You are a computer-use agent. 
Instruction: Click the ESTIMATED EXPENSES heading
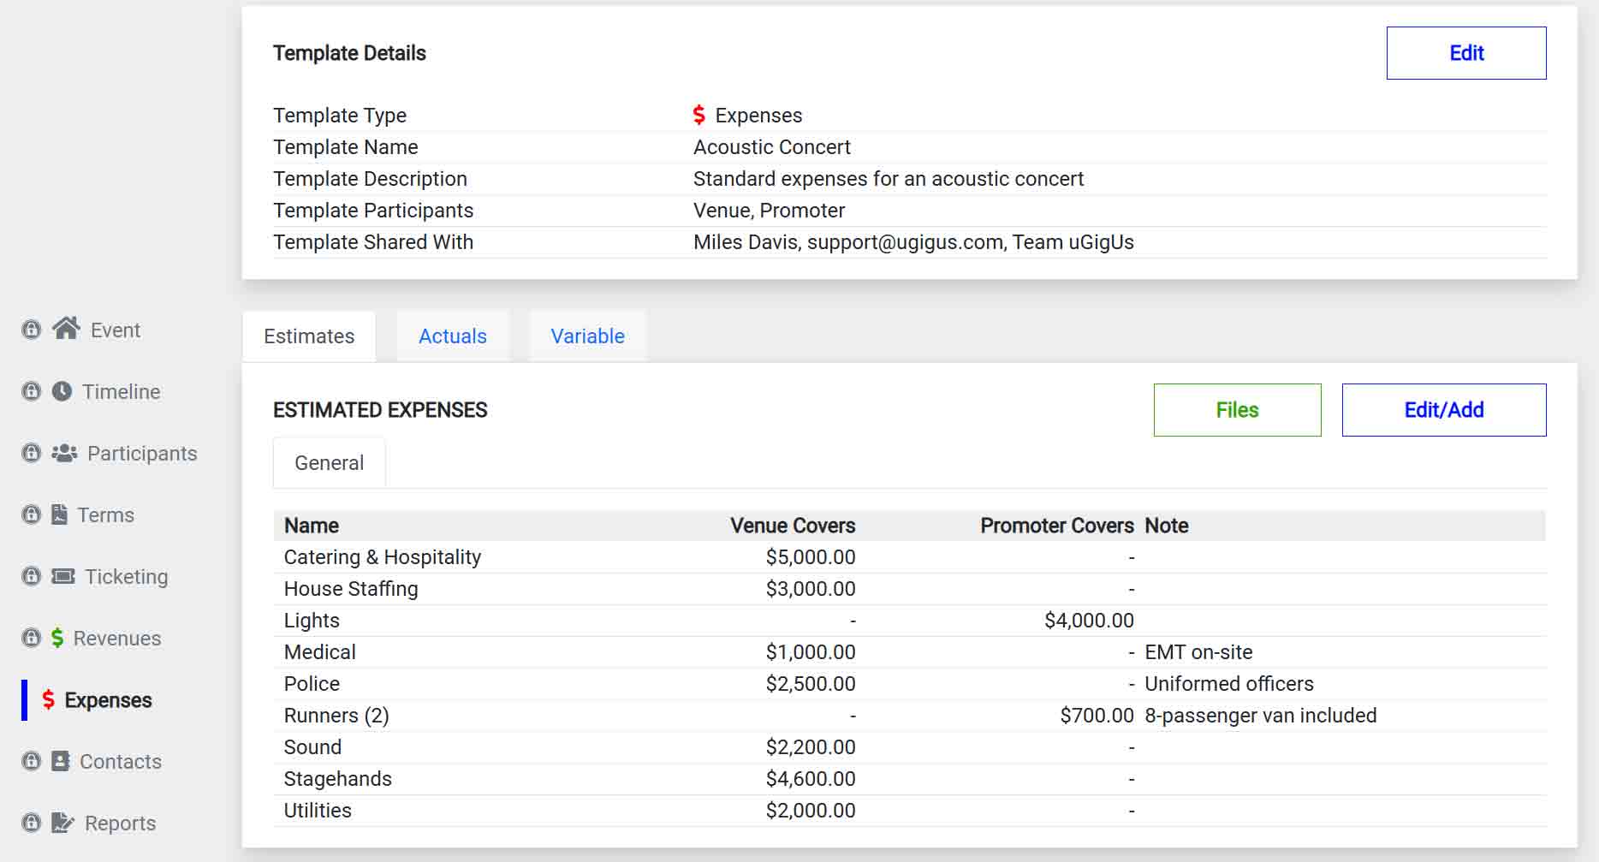click(380, 410)
